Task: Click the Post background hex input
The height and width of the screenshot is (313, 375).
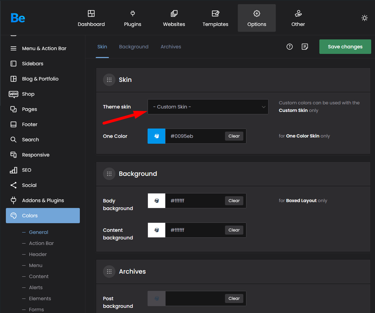Action: 195,298
